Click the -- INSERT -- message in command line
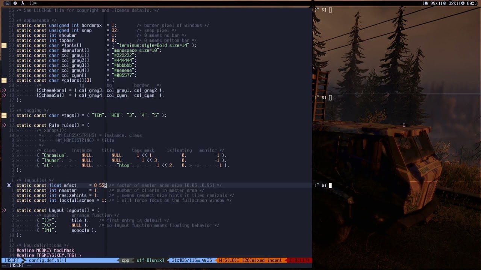The image size is (481, 270). coord(16,265)
